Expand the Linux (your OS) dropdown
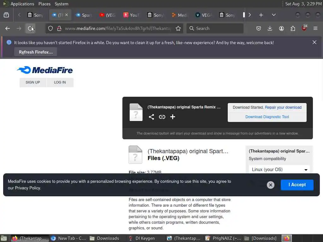The height and width of the screenshot is (242, 323). coord(279,170)
